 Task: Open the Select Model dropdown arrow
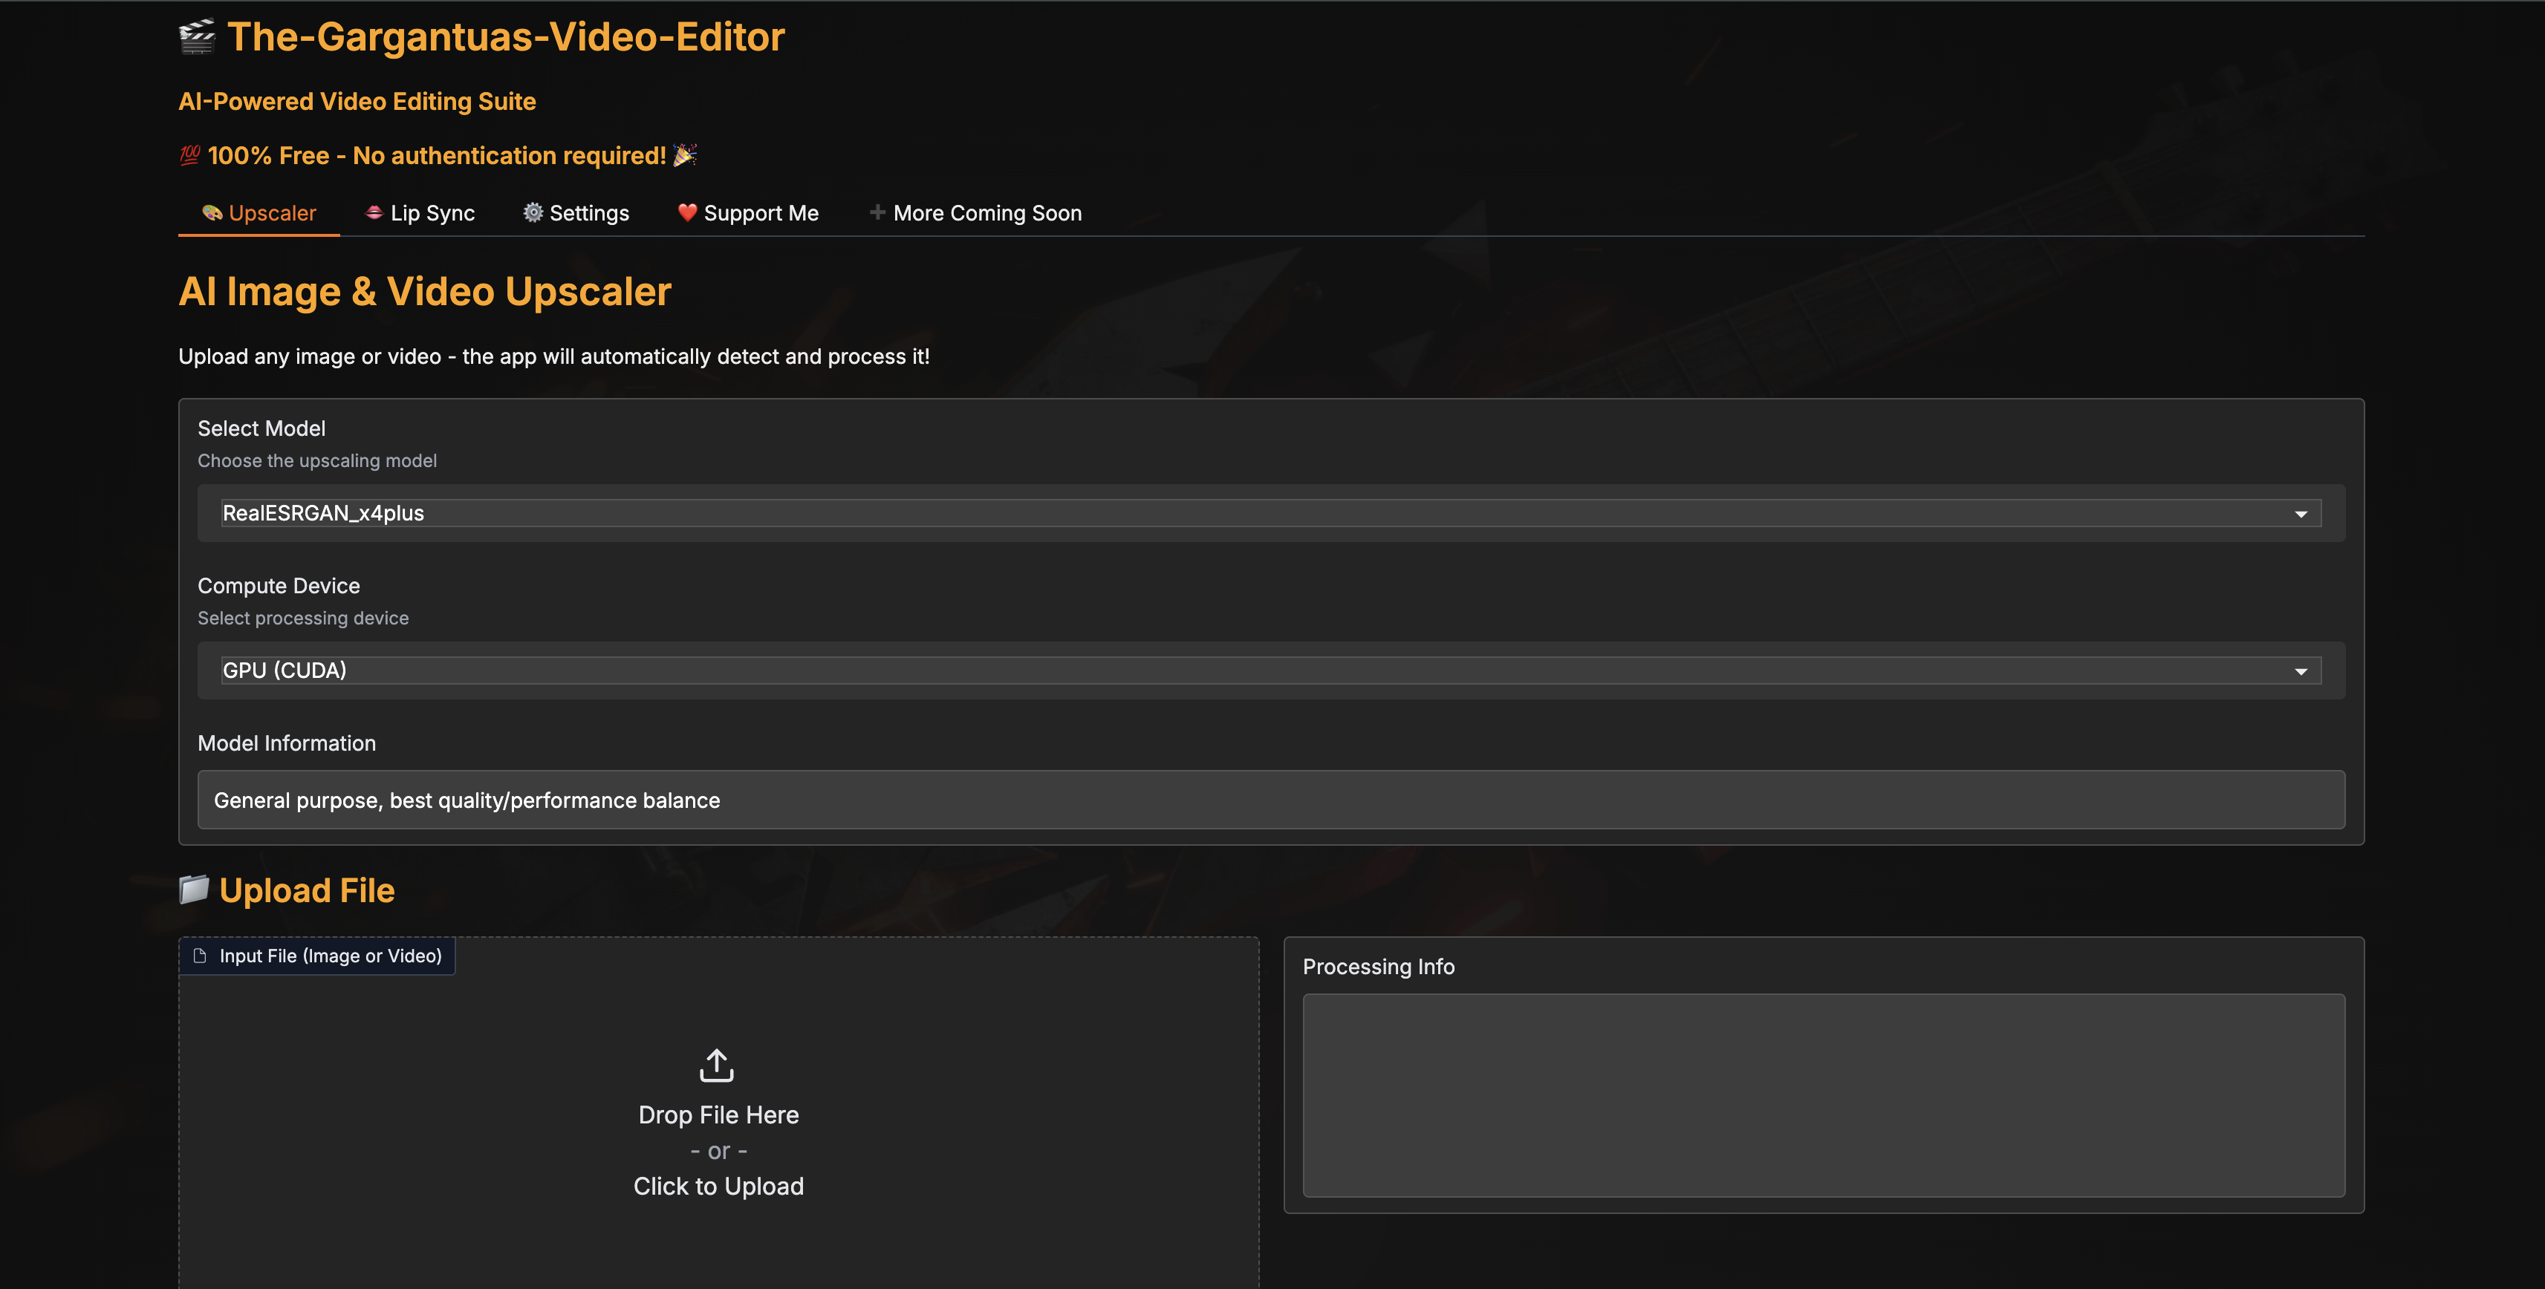point(2300,514)
